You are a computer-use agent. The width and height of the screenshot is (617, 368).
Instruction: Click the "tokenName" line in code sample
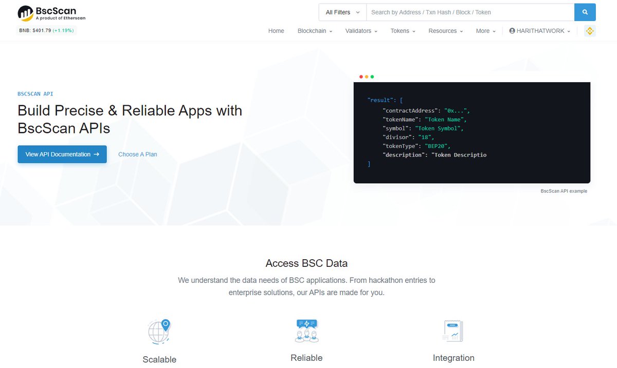[x=424, y=120]
